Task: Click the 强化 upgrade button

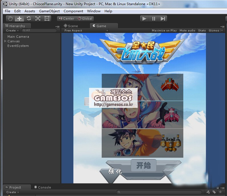Action: (115, 171)
